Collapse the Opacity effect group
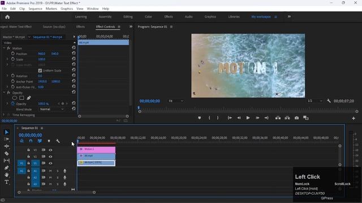Viewport: 362px width, 203px height. click(4, 92)
